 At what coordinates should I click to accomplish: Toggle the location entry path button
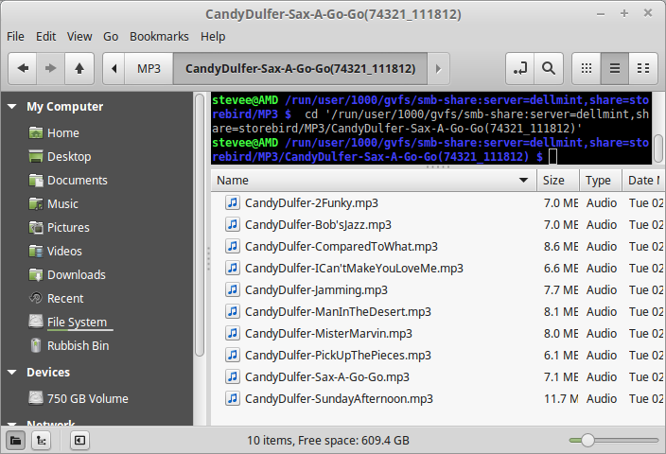pos(519,68)
